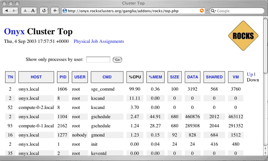Image resolution: width=268 pixels, height=161 pixels.
Task: Select the 3192 data value
Action: pyautogui.click(x=192, y=89)
